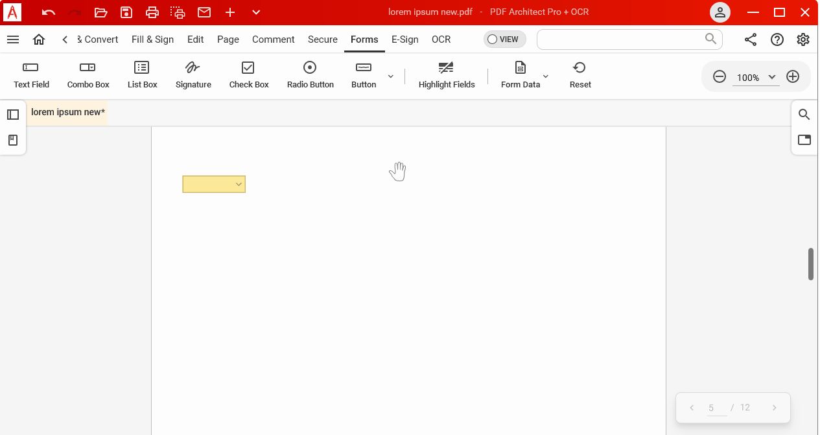Switch to the E-Sign tab
820x435 pixels.
click(404, 39)
